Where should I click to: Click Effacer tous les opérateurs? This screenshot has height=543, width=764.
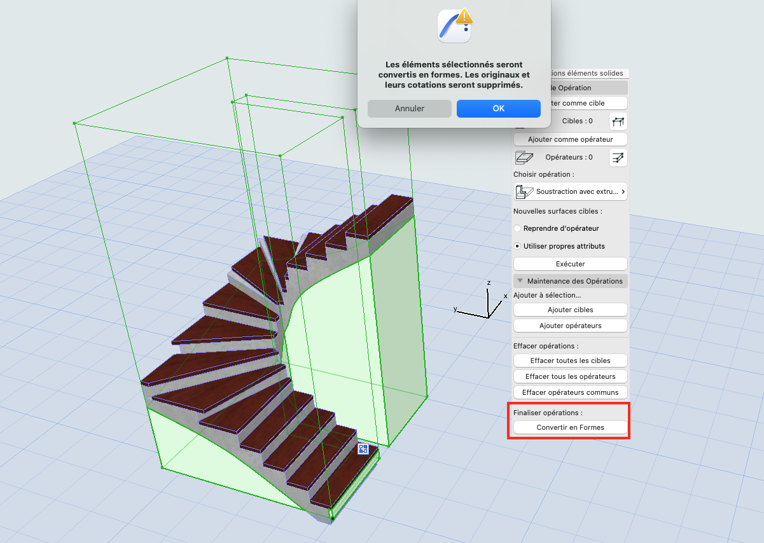click(x=571, y=376)
